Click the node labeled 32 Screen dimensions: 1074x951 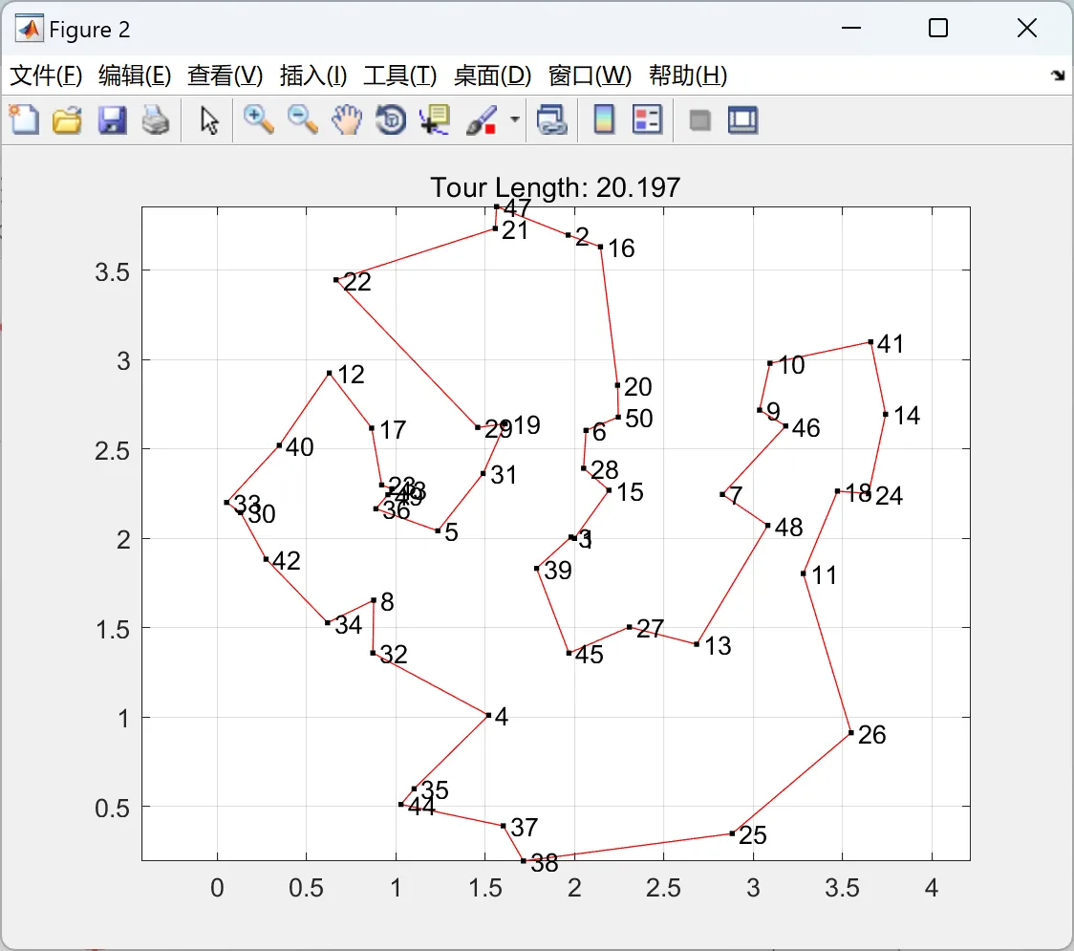coord(373,653)
